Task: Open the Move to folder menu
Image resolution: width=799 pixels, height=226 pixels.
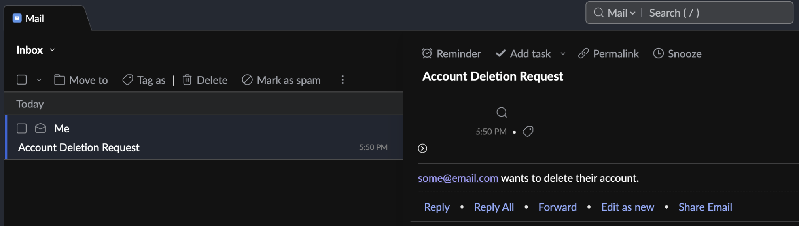Action: (81, 80)
